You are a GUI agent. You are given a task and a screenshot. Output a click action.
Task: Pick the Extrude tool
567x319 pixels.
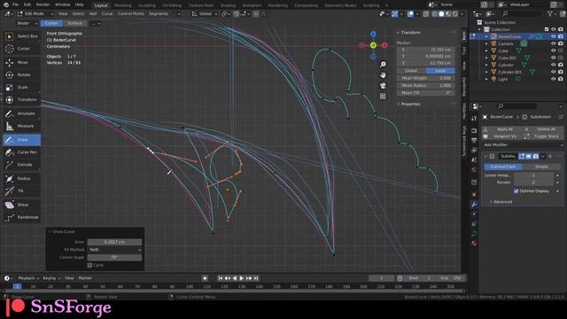(21, 165)
